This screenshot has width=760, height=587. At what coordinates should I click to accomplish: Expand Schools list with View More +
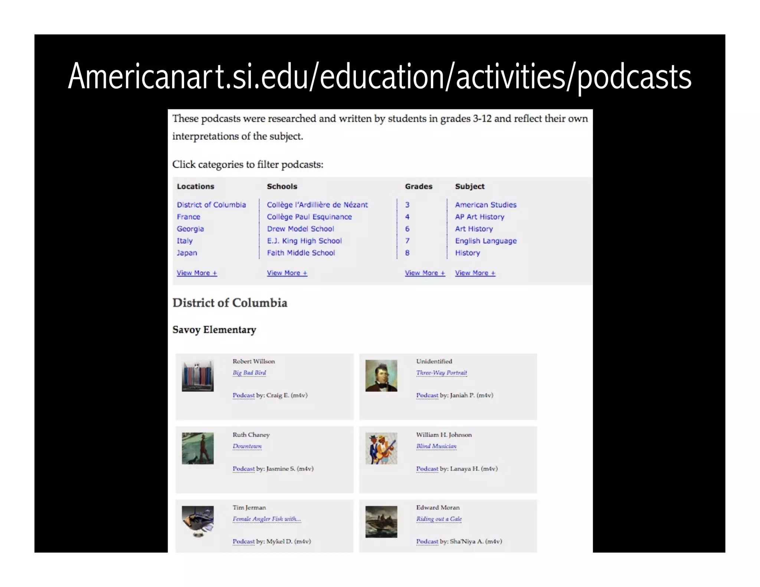pyautogui.click(x=287, y=273)
